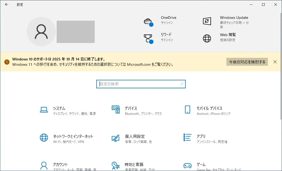Screen dimensions: 282x171
Task: Click the 'ディスプレイ、サウンド、通知、電源' description
Action: (74, 114)
